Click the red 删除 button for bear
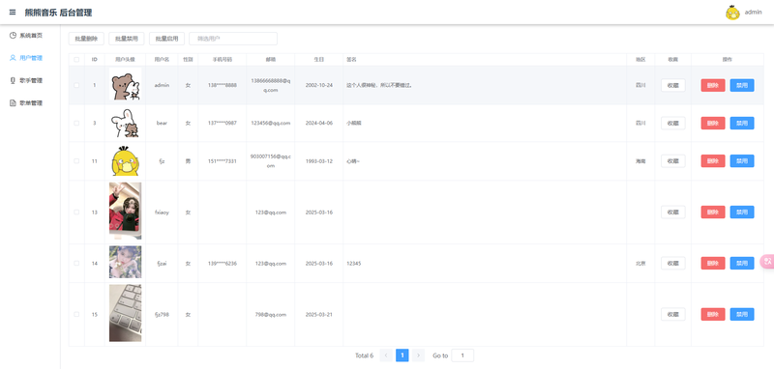 [x=713, y=124]
